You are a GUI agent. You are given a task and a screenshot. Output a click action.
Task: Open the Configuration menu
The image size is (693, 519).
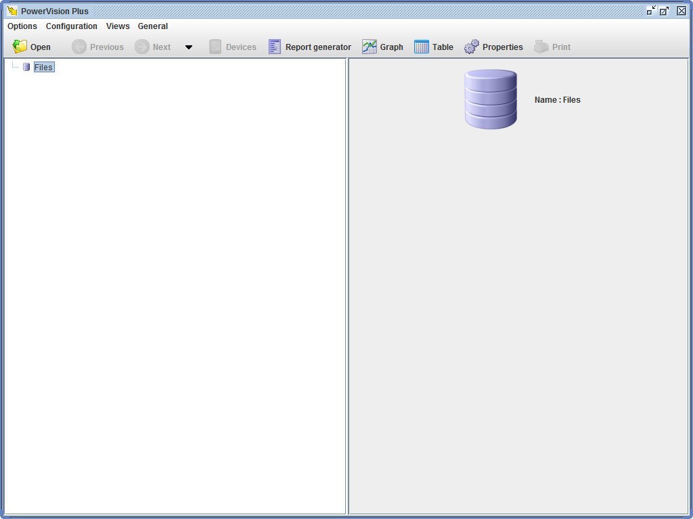[x=72, y=26]
